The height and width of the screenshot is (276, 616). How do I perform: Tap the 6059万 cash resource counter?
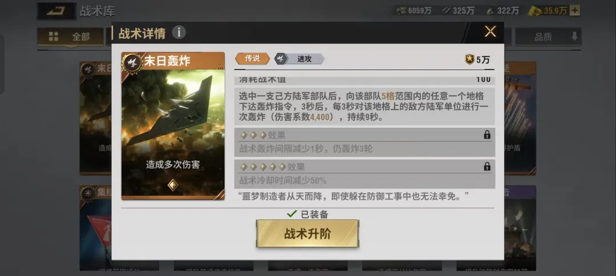[x=414, y=11]
